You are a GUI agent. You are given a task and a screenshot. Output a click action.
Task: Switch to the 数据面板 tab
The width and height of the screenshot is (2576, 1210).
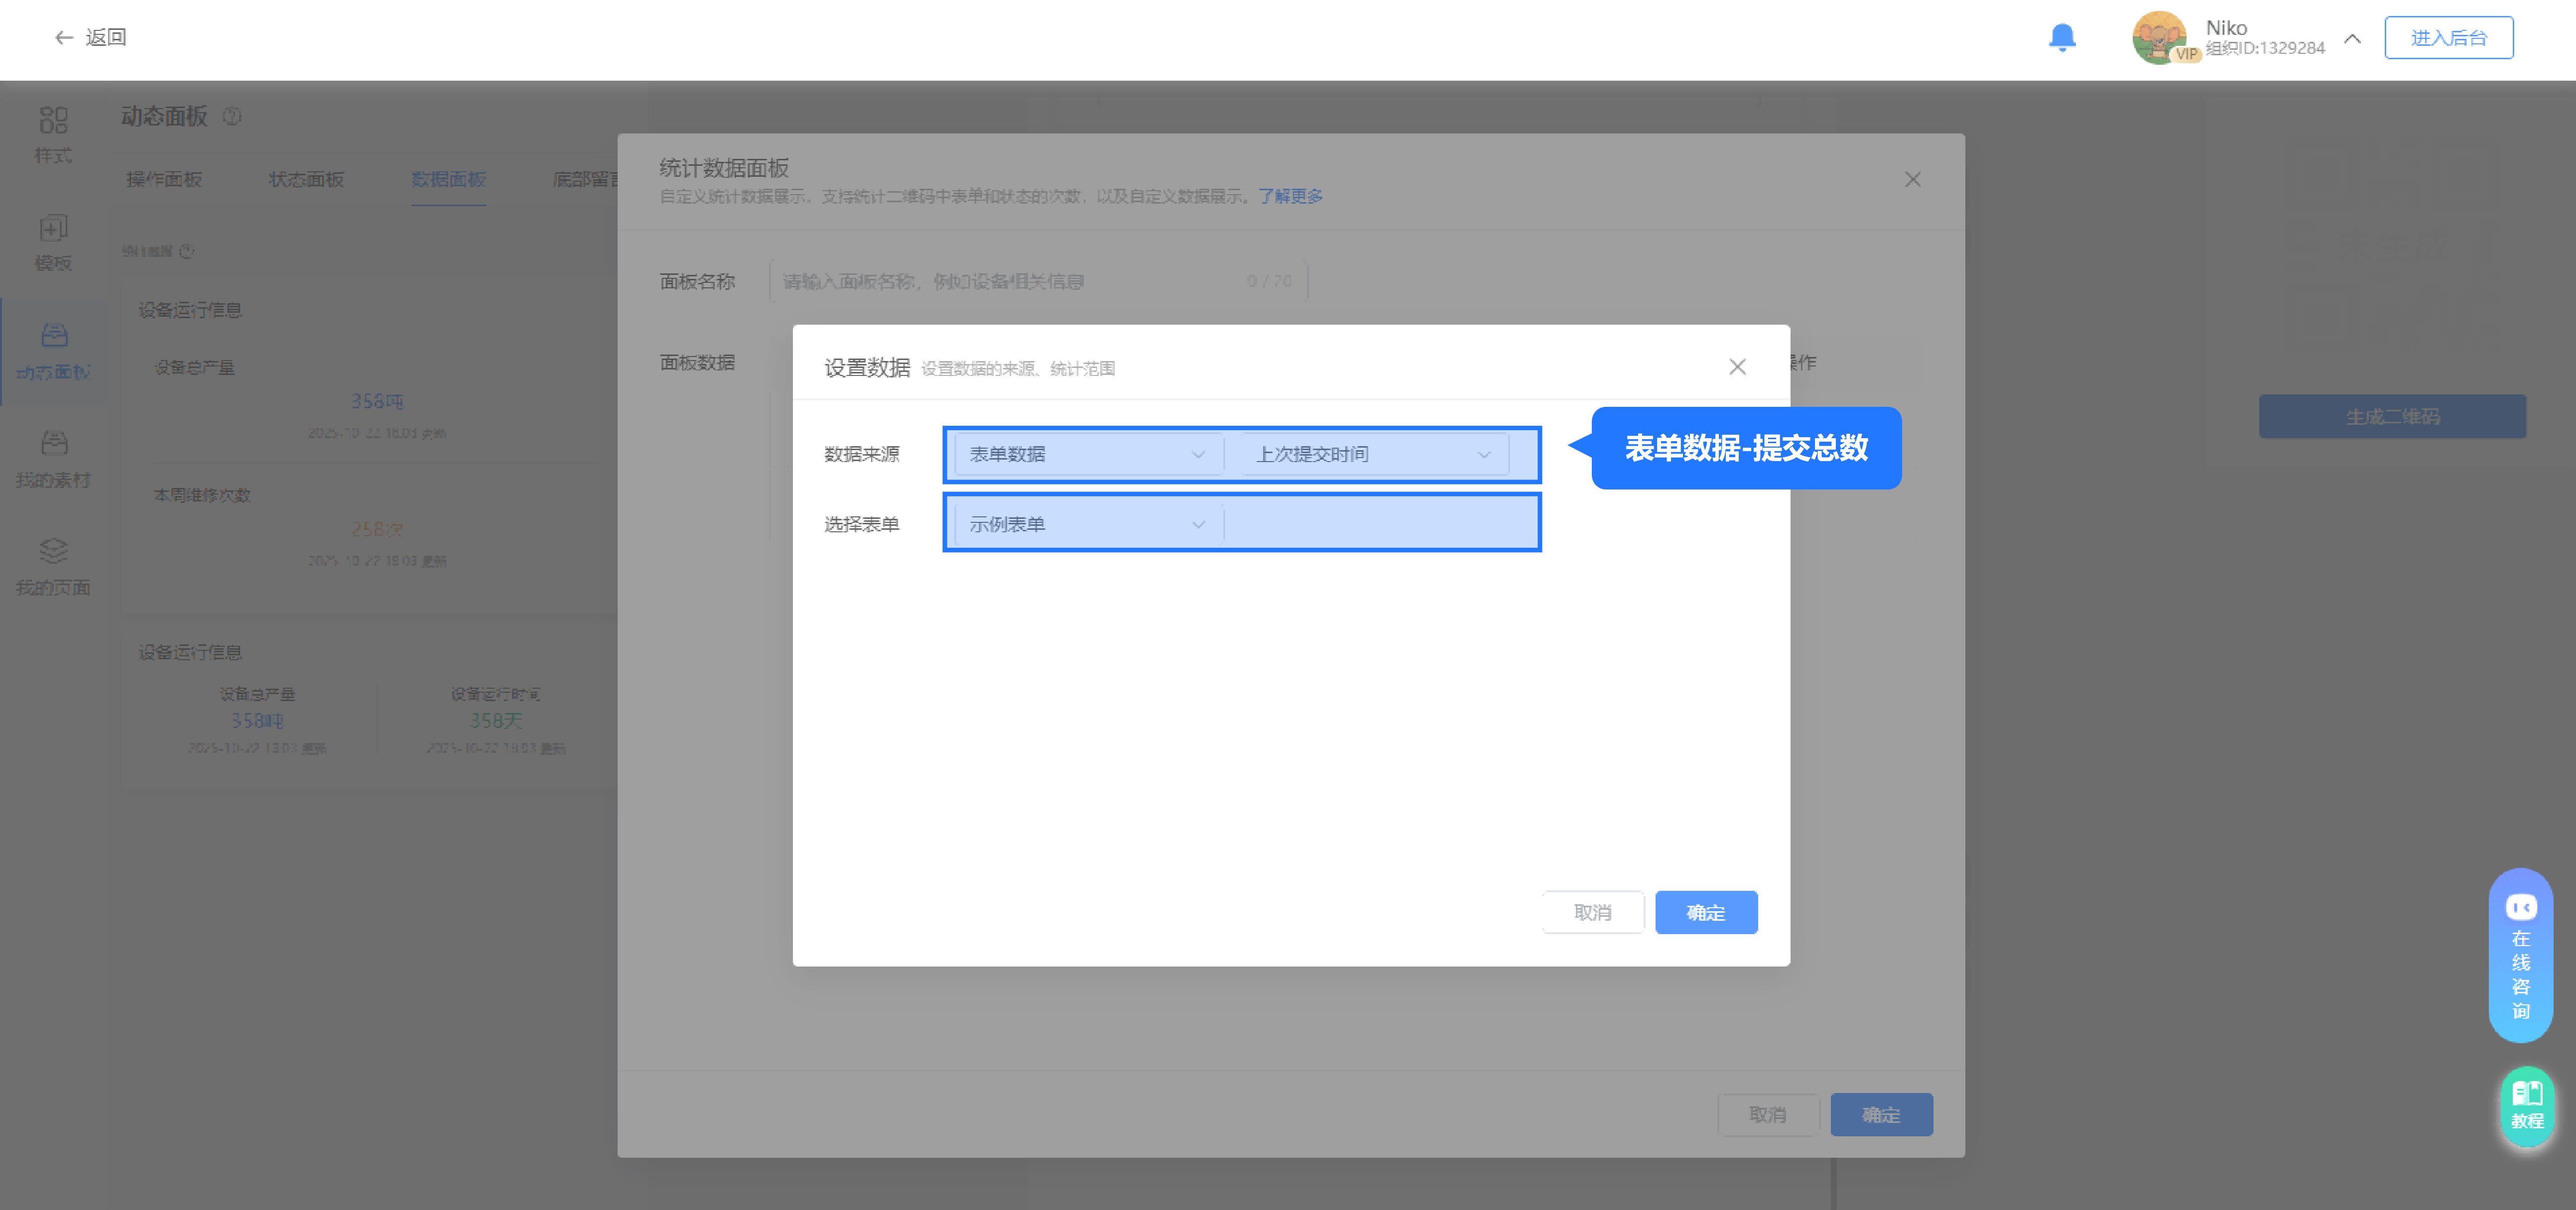[x=448, y=179]
